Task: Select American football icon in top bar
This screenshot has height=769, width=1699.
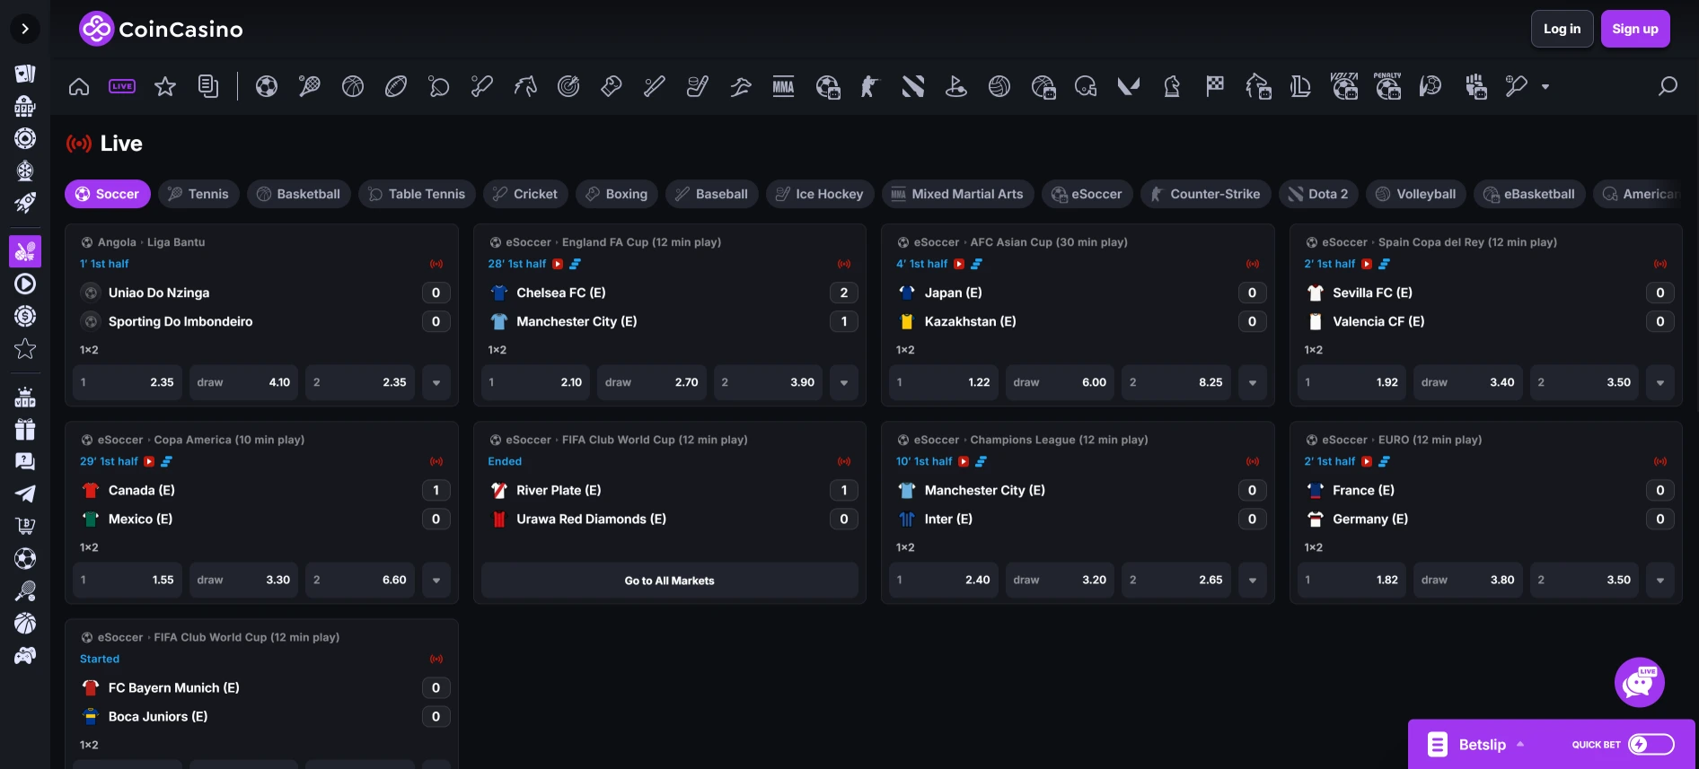Action: click(x=396, y=86)
